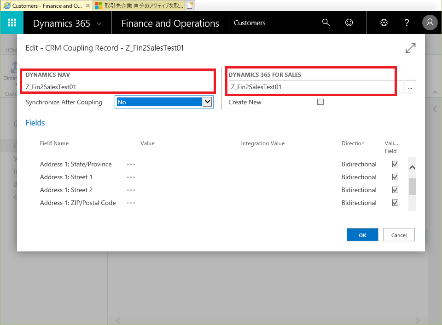The height and width of the screenshot is (325, 442).
Task: Click the Dynamics NAV value Z_Fin2SalesTest01
Action: coord(51,87)
